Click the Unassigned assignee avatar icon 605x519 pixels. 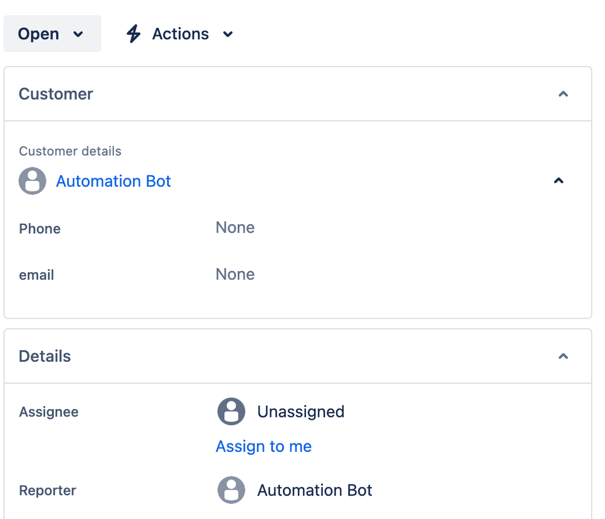pyautogui.click(x=231, y=412)
